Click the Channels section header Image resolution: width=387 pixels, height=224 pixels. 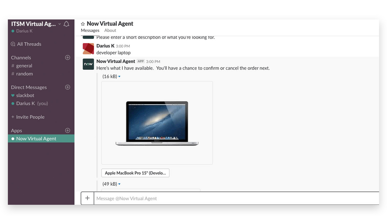pyautogui.click(x=21, y=58)
